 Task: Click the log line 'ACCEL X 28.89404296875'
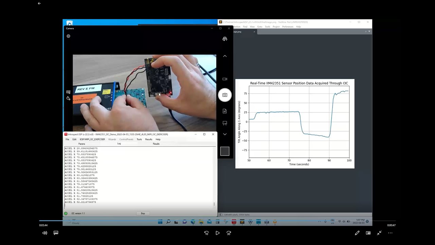pyautogui.click(x=81, y=148)
